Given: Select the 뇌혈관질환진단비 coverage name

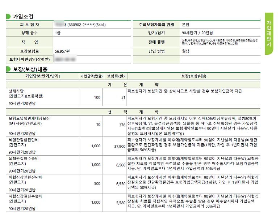Looking at the screenshot, I should (x=24, y=140).
